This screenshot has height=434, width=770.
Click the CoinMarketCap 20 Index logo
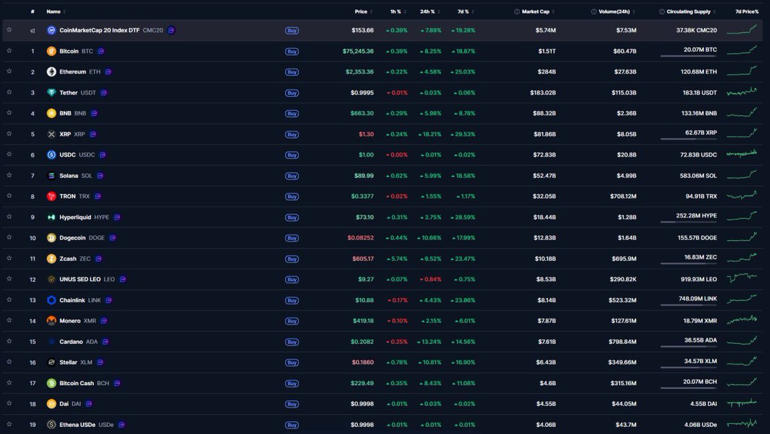coord(51,30)
